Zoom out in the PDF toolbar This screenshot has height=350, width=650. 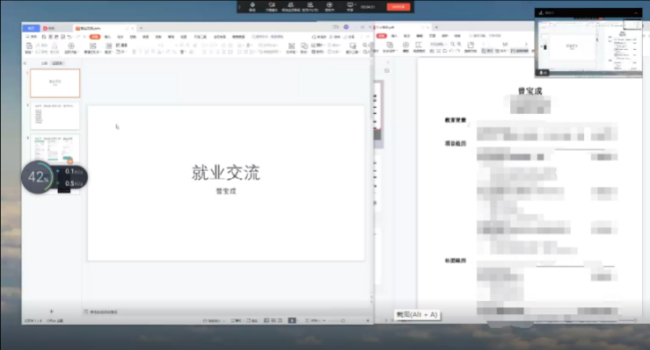[x=453, y=44]
